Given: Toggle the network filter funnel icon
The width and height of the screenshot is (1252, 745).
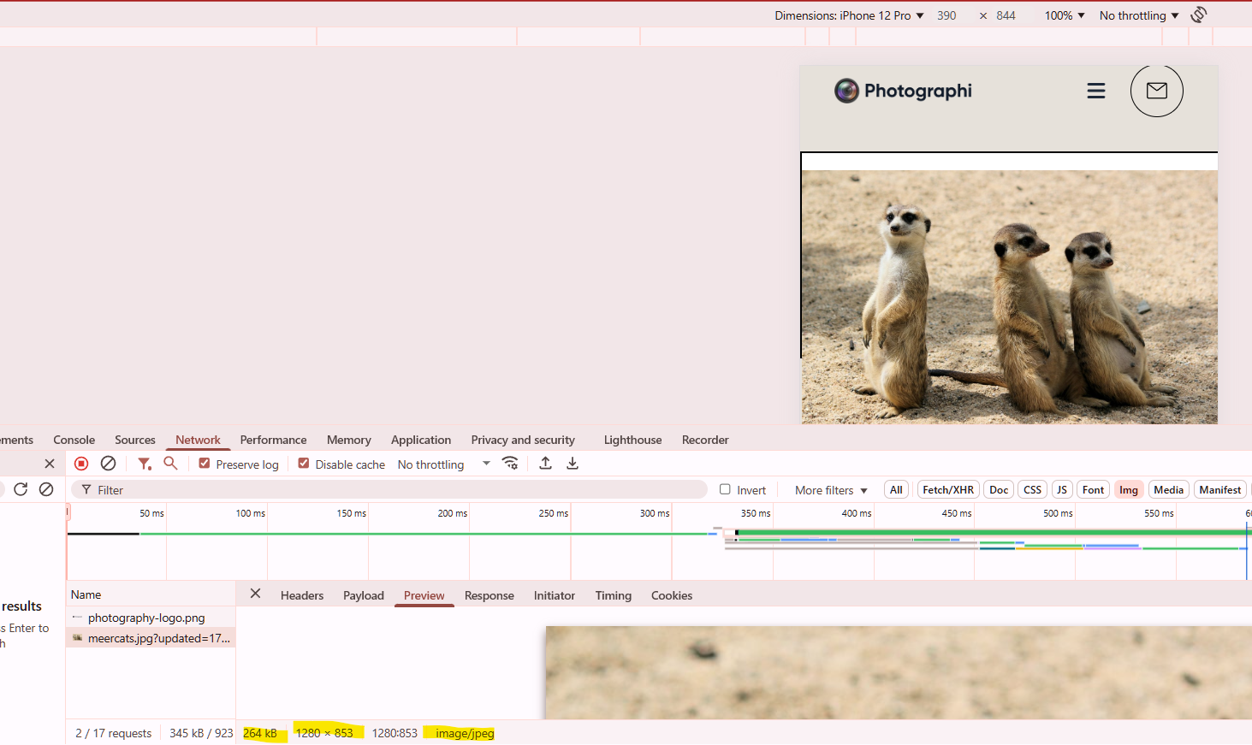Looking at the screenshot, I should 145,464.
